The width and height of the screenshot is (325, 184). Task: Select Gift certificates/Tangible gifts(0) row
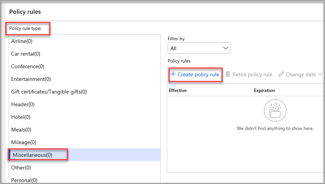(x=85, y=92)
